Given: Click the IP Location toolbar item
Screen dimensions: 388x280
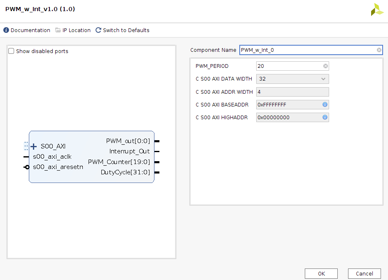Looking at the screenshot, I should (76, 30).
